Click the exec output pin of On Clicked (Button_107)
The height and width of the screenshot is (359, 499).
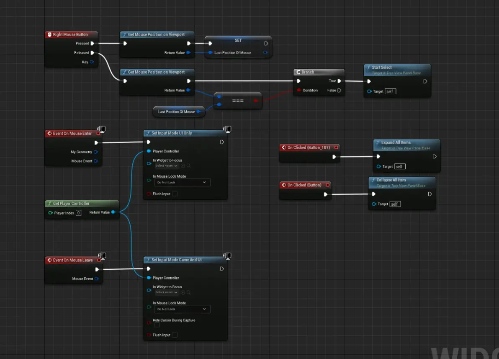334,157
